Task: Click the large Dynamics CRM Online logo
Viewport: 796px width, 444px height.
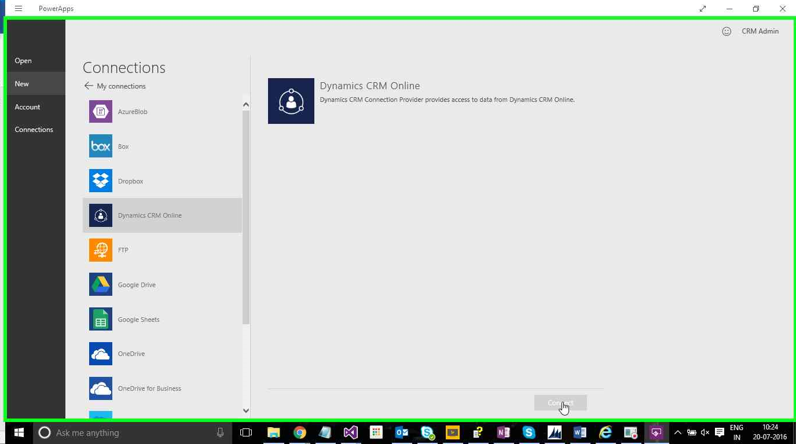Action: point(291,101)
